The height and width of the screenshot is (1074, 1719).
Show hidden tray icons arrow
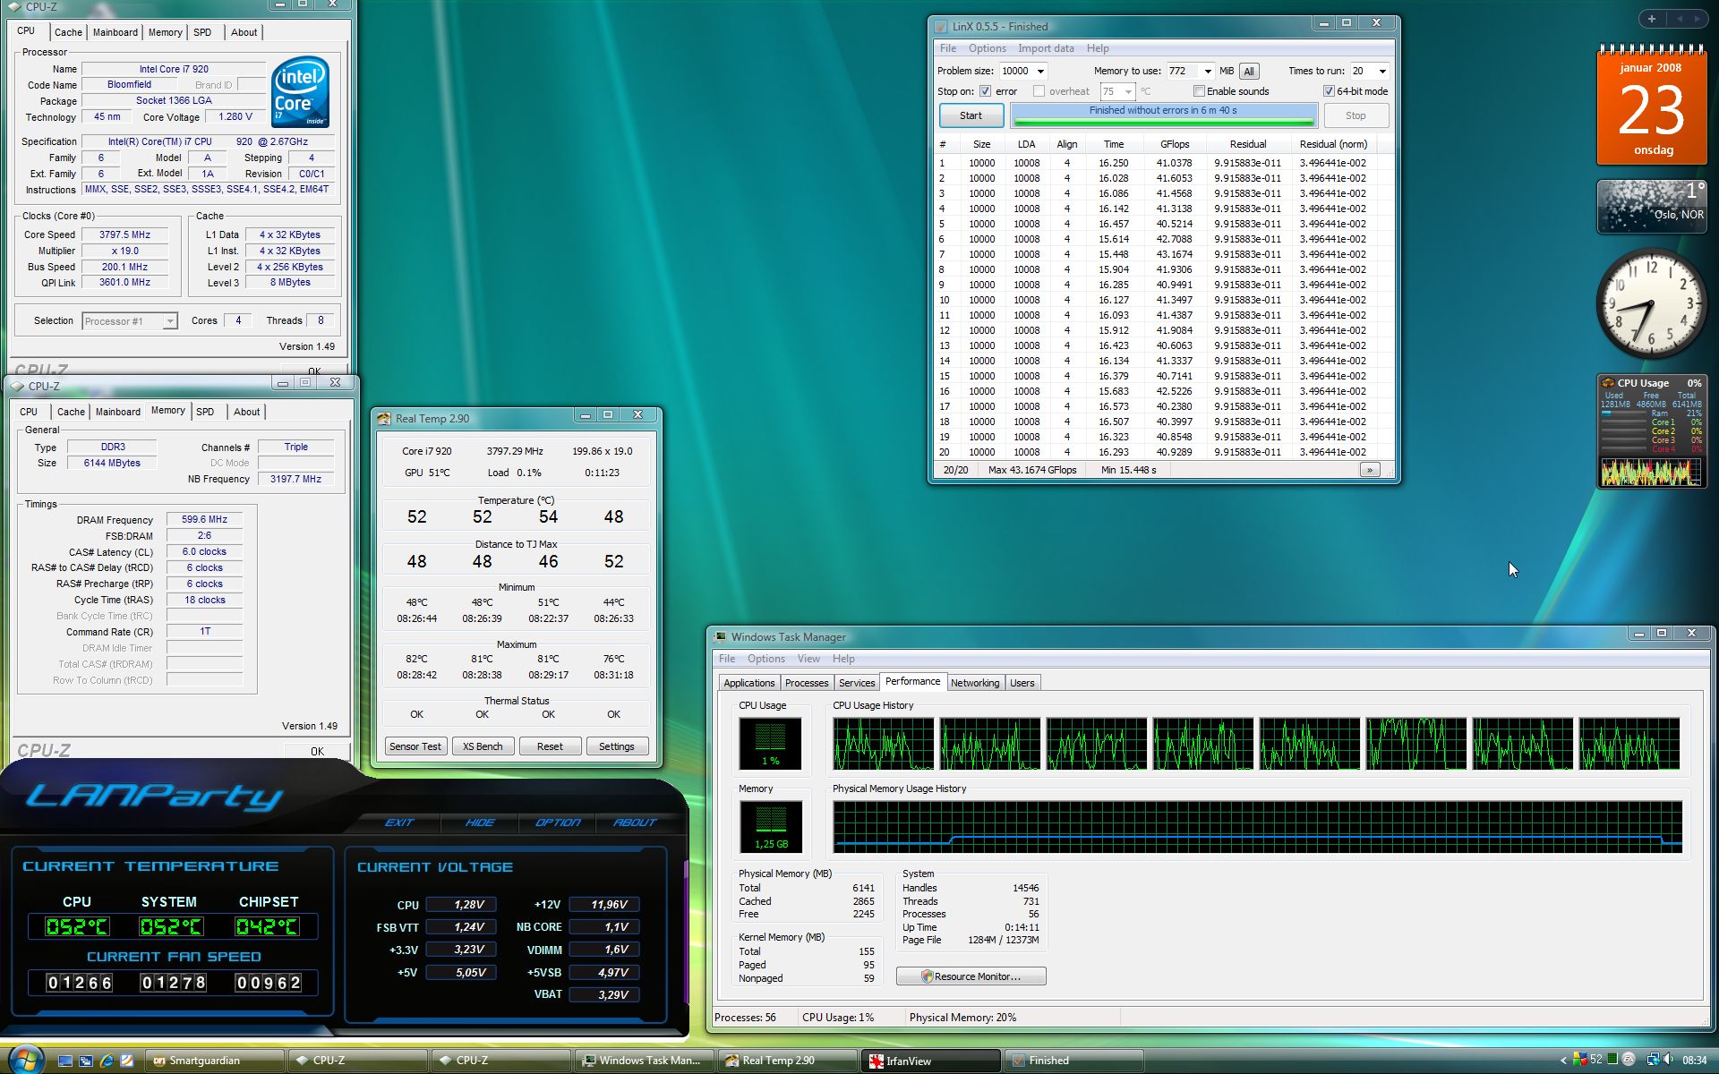pos(1563,1061)
